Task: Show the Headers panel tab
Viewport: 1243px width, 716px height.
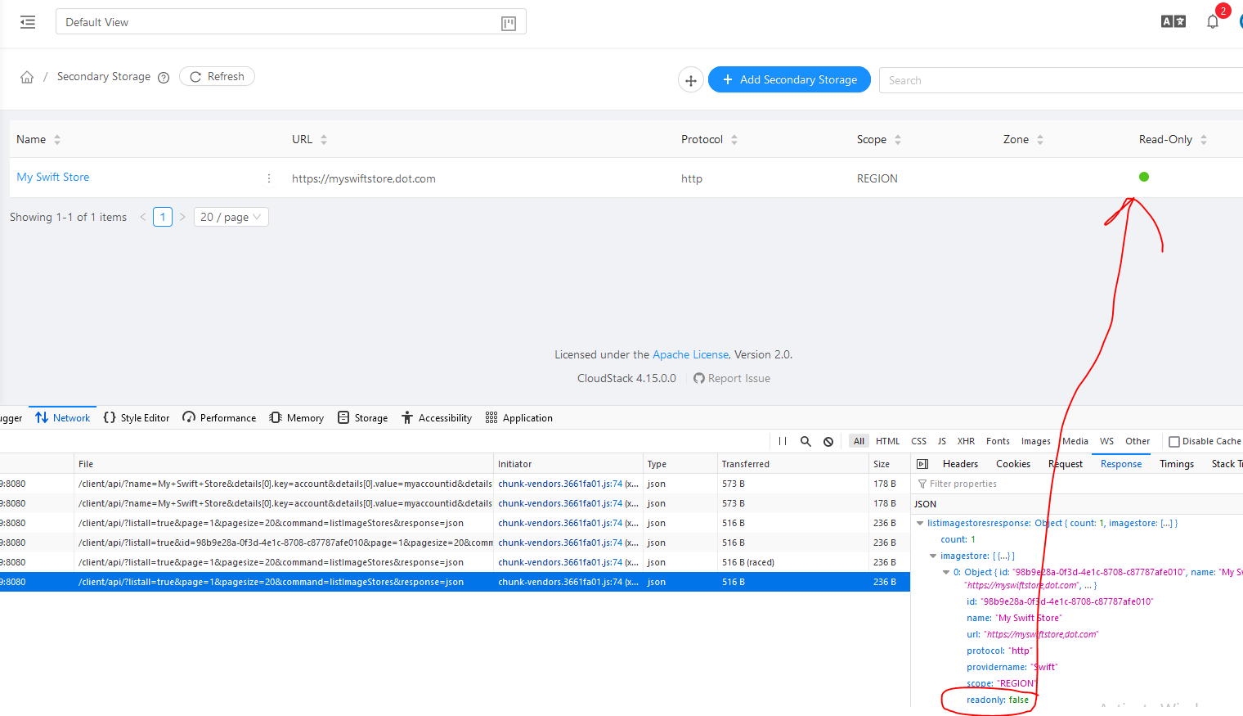Action: coord(960,464)
